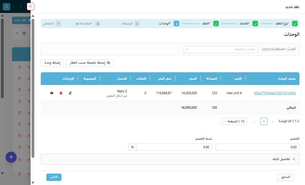Click the النفقات column header
This screenshot has height=185, width=305.
141,78
